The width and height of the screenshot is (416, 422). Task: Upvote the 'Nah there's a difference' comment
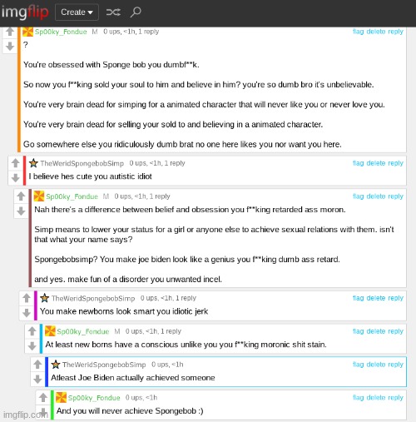[x=21, y=196]
